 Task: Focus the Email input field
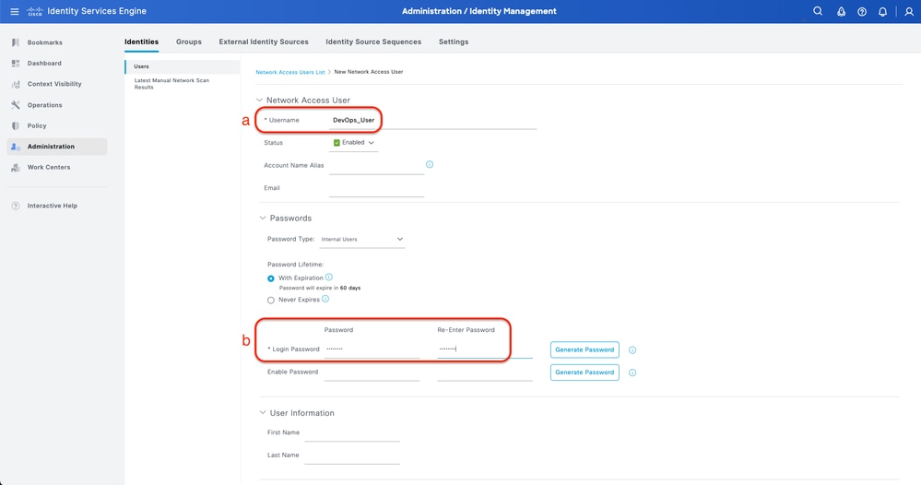tap(376, 188)
